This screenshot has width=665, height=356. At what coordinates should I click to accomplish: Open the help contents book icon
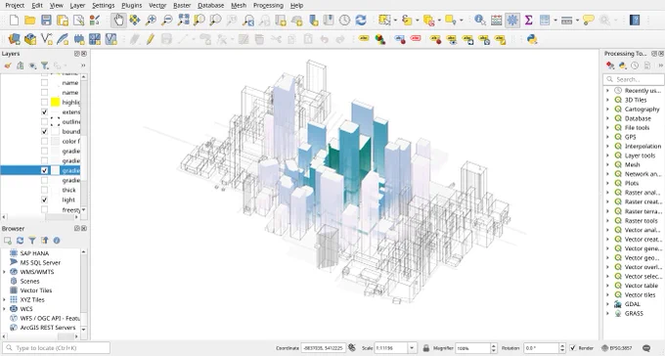(x=635, y=20)
